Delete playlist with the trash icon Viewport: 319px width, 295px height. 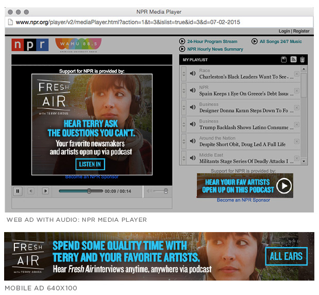[303, 59]
